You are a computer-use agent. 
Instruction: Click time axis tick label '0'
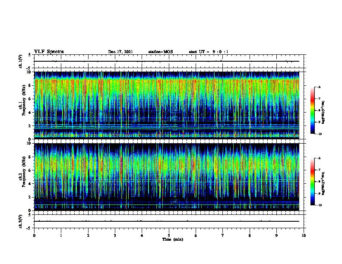tap(34, 236)
